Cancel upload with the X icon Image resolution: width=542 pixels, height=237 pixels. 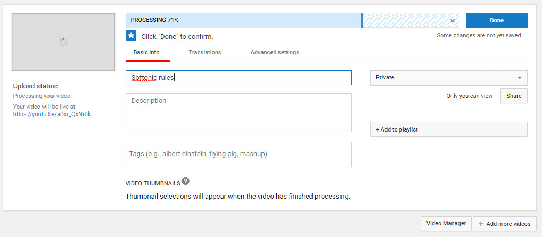click(x=452, y=21)
